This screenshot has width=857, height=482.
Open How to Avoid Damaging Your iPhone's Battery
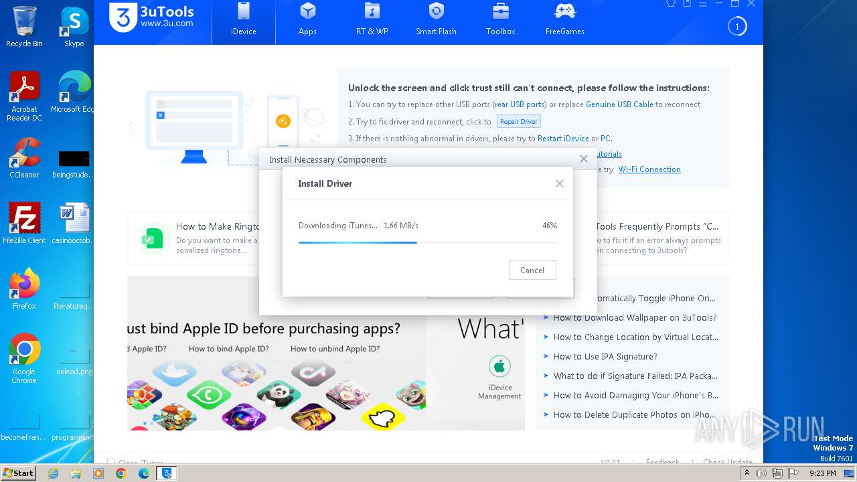pos(635,396)
